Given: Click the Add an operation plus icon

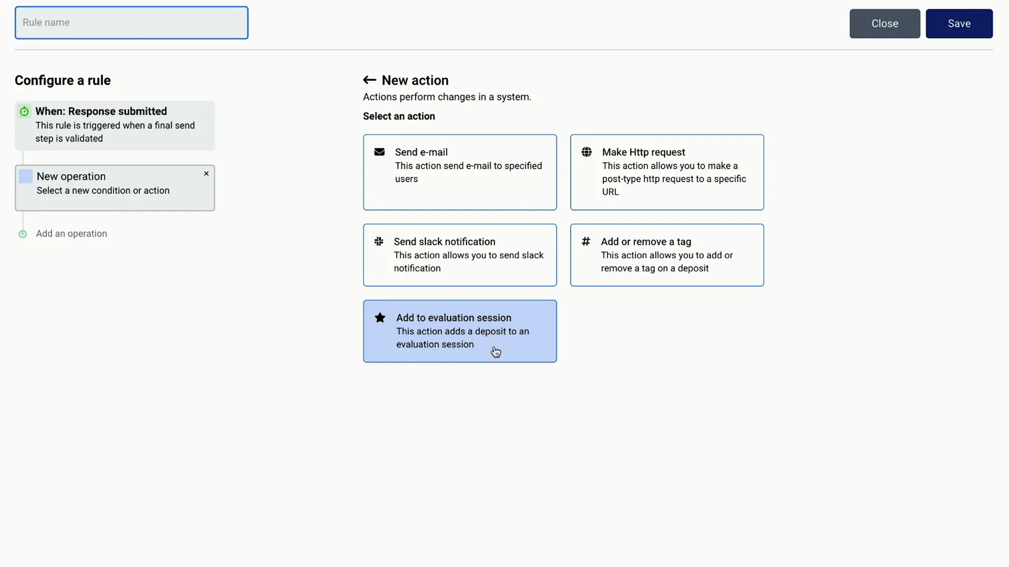Looking at the screenshot, I should point(23,233).
